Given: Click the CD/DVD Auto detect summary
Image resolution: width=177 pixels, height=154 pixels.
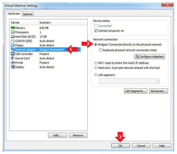Looking at the screenshot, I should pyautogui.click(x=47, y=41).
